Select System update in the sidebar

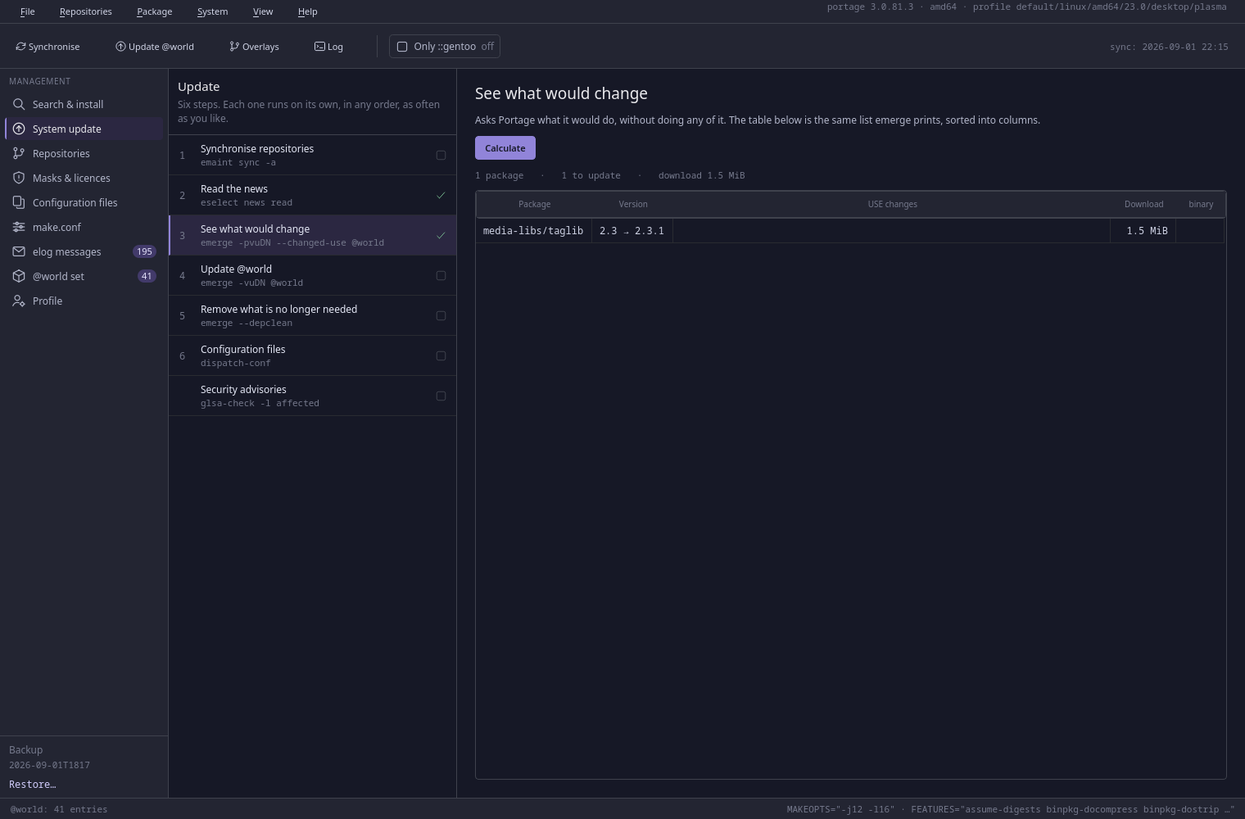pyautogui.click(x=84, y=129)
